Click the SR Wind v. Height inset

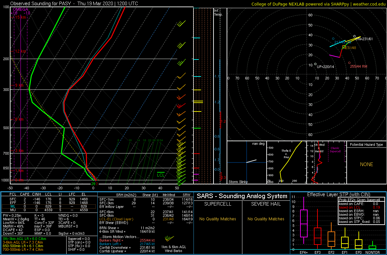[327, 162]
